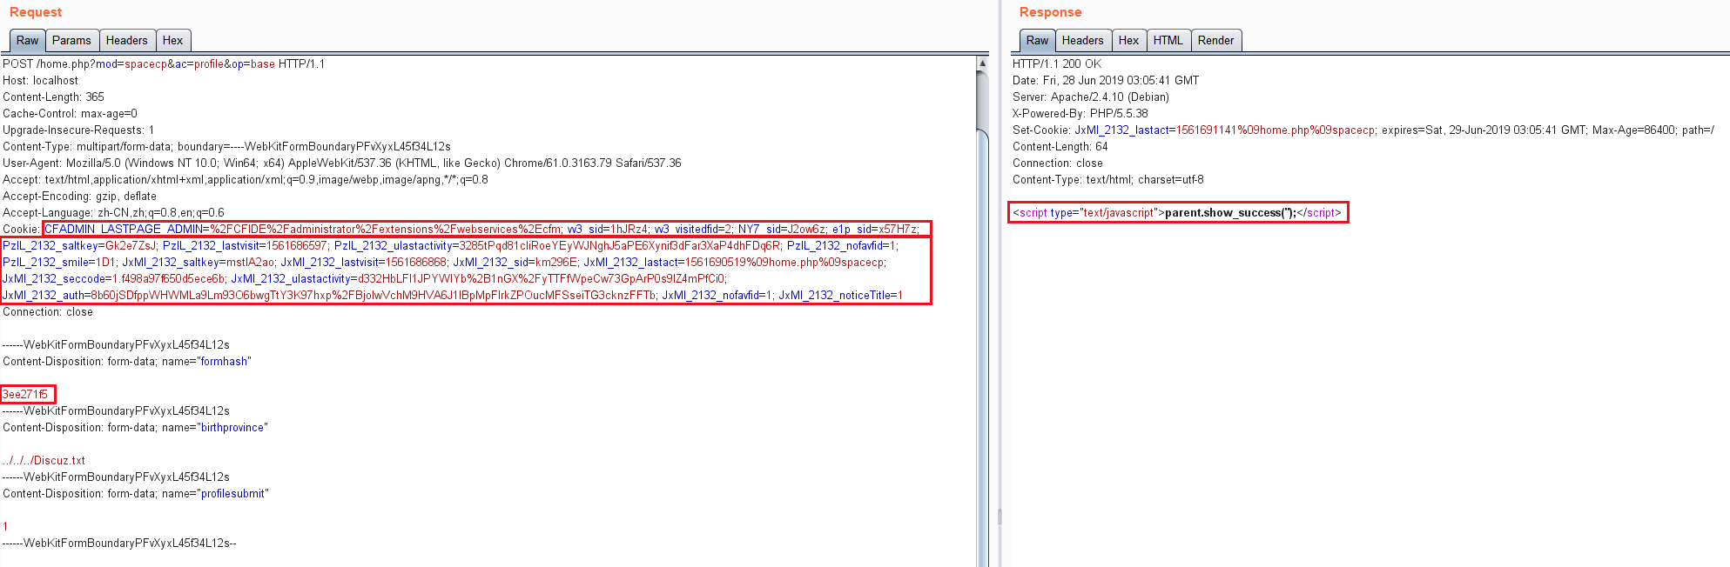Click the profilesubmit field name
The image size is (1730, 567).
pyautogui.click(x=232, y=494)
